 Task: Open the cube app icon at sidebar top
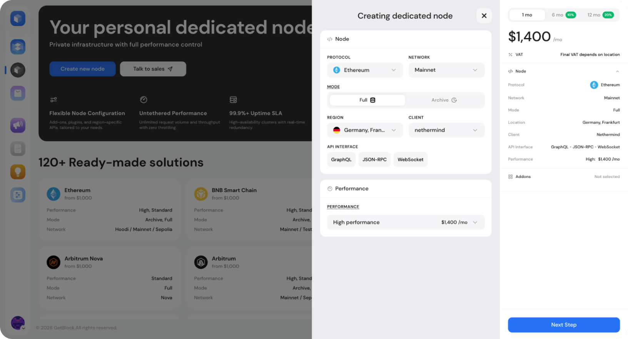[x=18, y=18]
